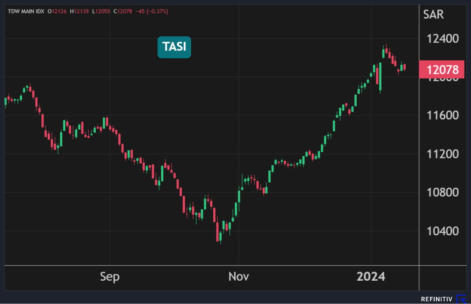Viewport: 471px width, 304px height.
Task: Click the −45 (−0.37%) change value
Action: 152,11
